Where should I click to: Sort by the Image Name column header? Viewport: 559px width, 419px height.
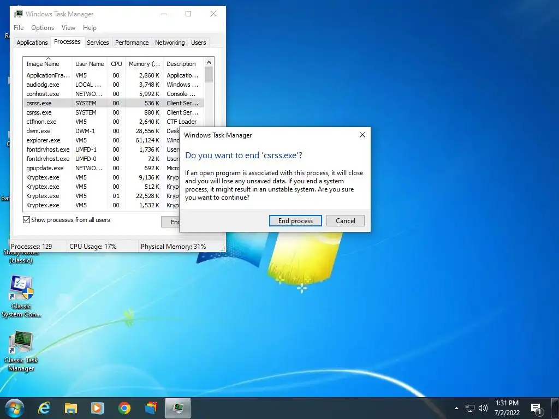click(47, 64)
